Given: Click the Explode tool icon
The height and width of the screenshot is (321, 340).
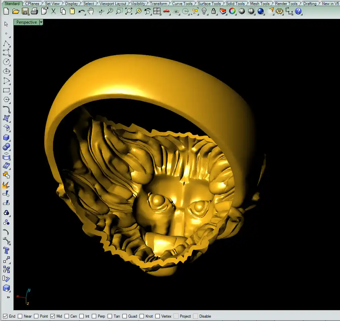Looking at the screenshot, I should [x=6, y=185].
